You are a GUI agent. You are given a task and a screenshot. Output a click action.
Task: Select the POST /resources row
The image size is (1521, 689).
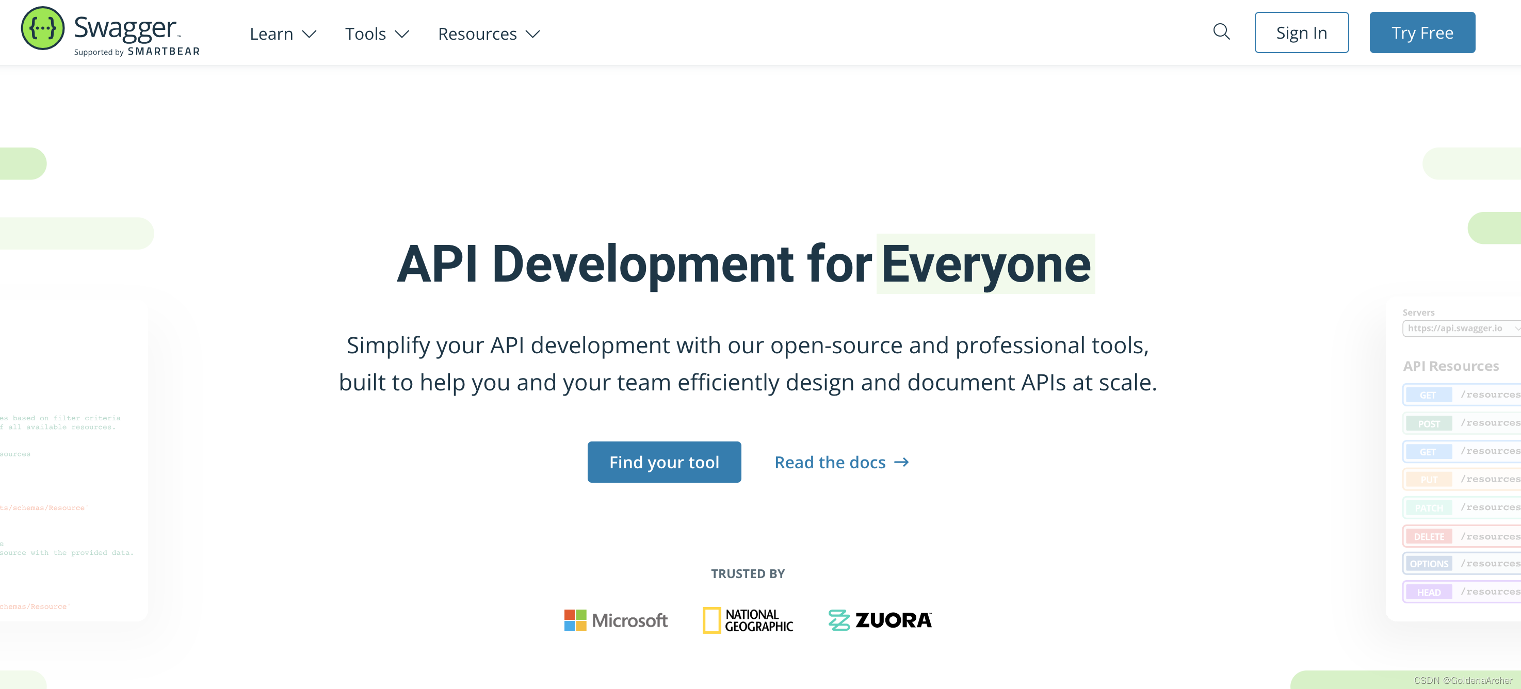[1461, 423]
